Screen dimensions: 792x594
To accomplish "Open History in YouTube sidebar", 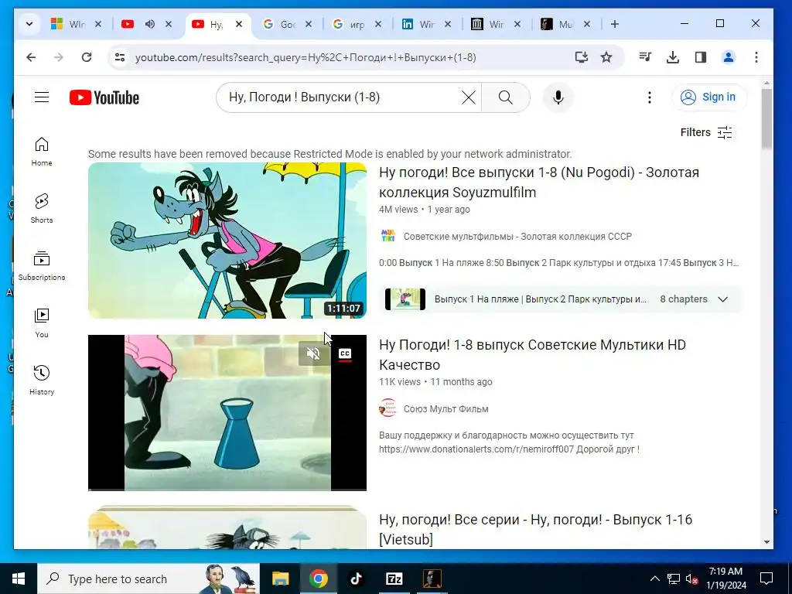I will pos(42,381).
